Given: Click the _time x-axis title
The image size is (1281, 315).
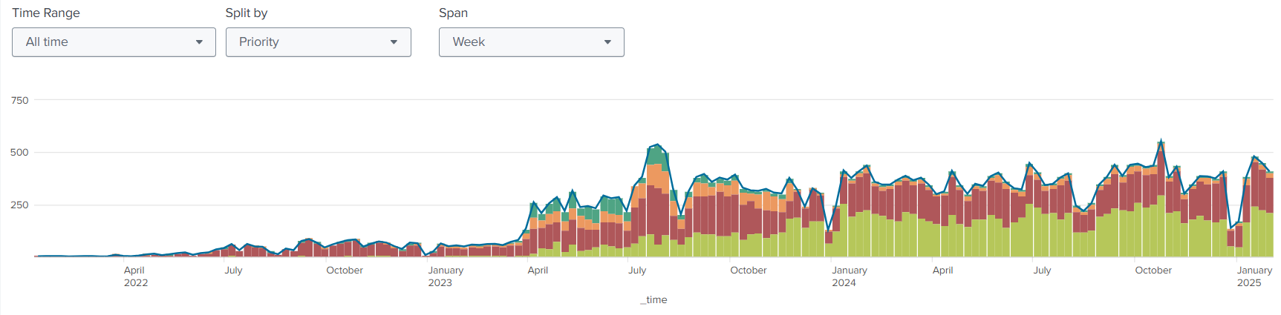Looking at the screenshot, I should pos(653,300).
